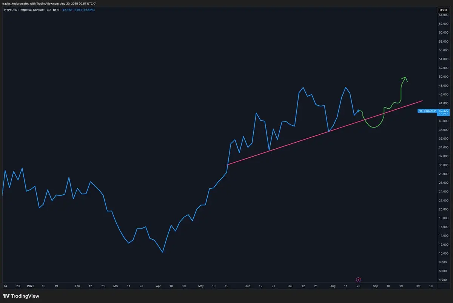
Task: Click the pink lightning event marker icon
Action: coord(359,280)
